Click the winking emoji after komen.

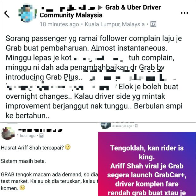click(x=22, y=188)
